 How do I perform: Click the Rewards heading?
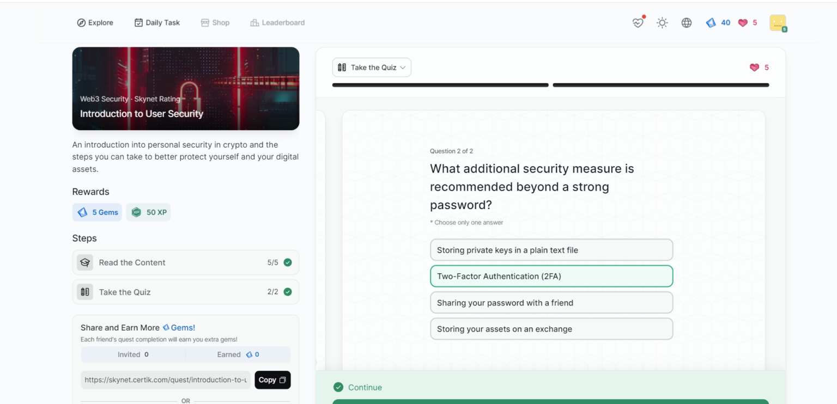(x=91, y=192)
